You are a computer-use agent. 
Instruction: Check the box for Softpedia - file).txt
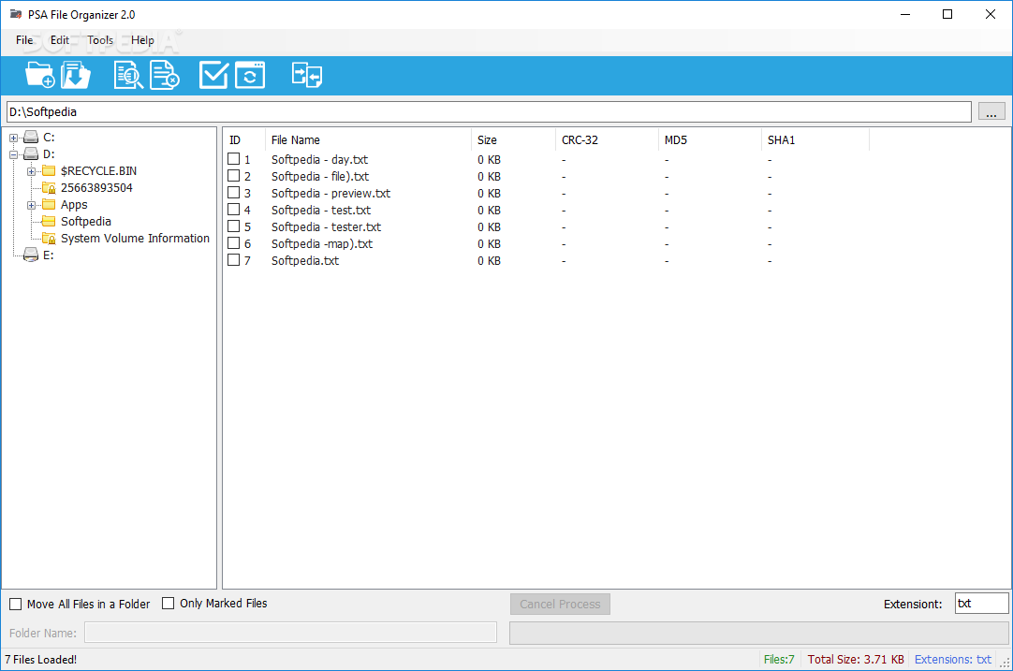pyautogui.click(x=234, y=176)
